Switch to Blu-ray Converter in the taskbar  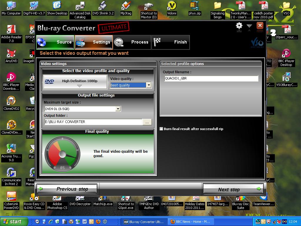pyautogui.click(x=145, y=222)
